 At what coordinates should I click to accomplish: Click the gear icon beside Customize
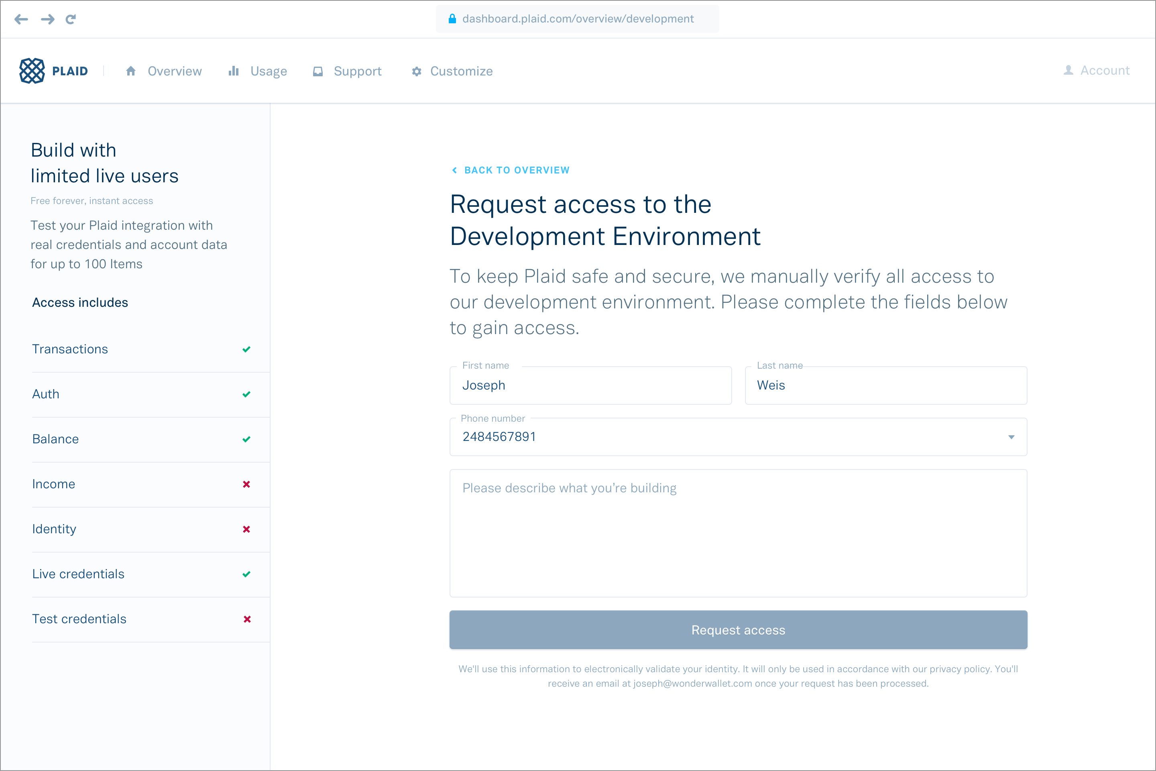click(x=417, y=71)
